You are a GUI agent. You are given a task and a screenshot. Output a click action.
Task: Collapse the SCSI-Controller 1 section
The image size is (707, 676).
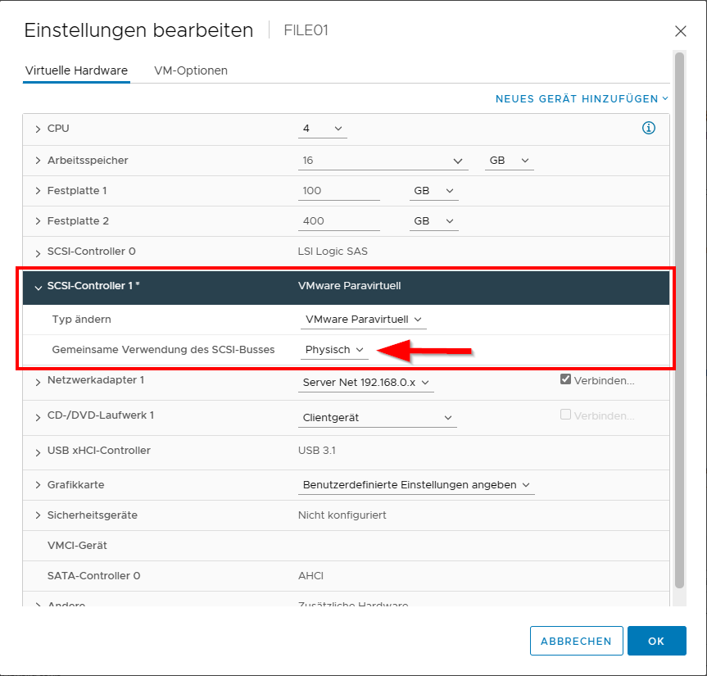38,287
